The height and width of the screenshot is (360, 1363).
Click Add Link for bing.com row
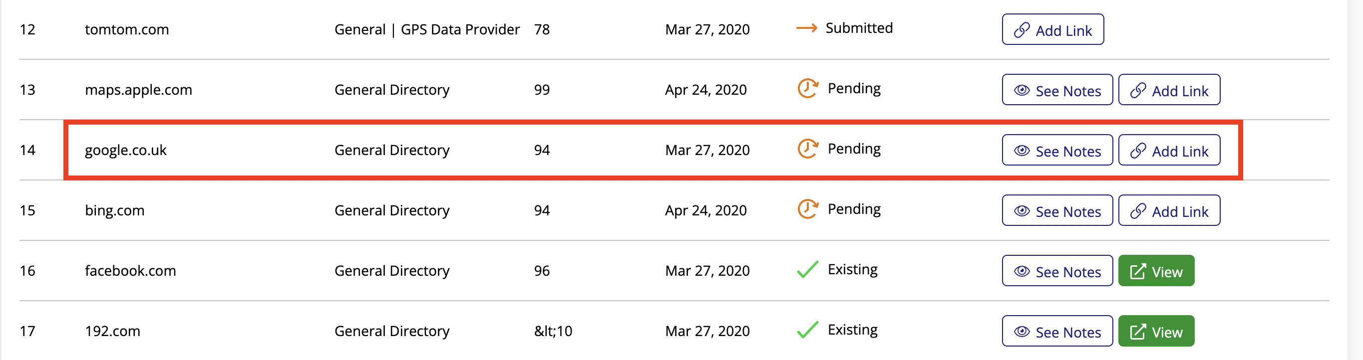click(x=1169, y=210)
